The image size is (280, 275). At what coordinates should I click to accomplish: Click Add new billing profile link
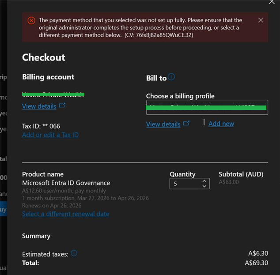[x=221, y=124]
